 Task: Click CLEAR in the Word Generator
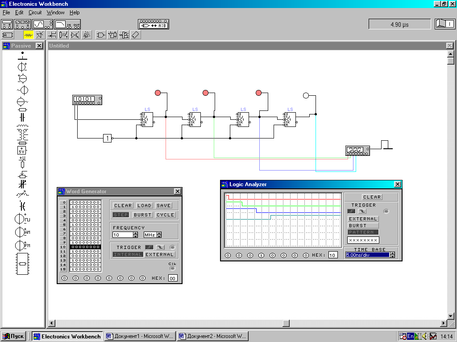(123, 206)
